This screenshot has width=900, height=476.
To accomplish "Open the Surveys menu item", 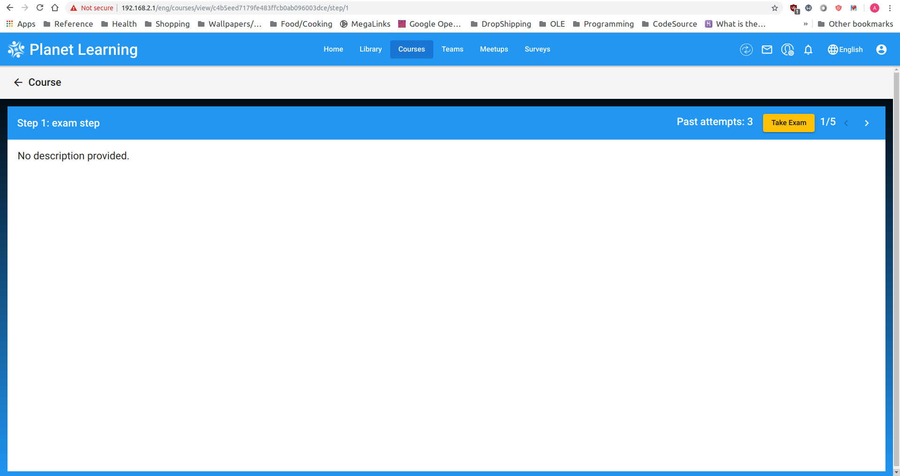I will click(x=537, y=49).
